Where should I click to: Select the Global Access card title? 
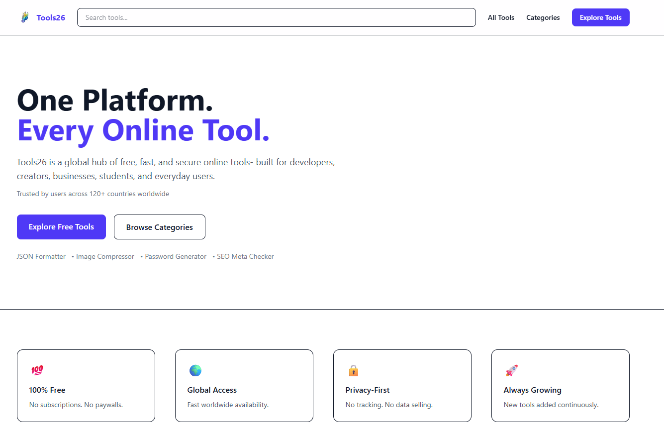[212, 390]
